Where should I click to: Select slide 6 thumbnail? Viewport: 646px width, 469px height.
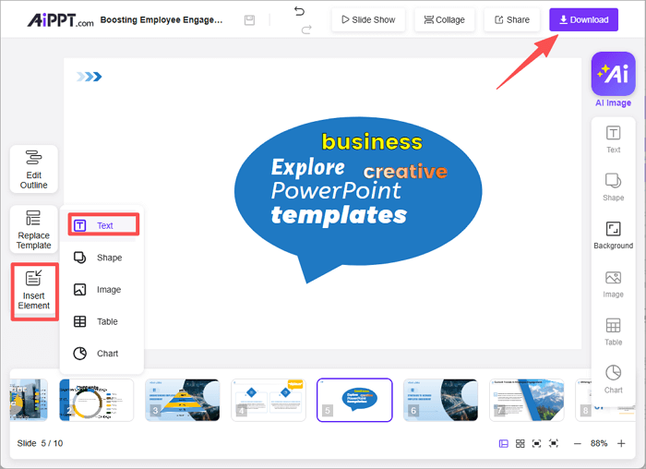(440, 400)
